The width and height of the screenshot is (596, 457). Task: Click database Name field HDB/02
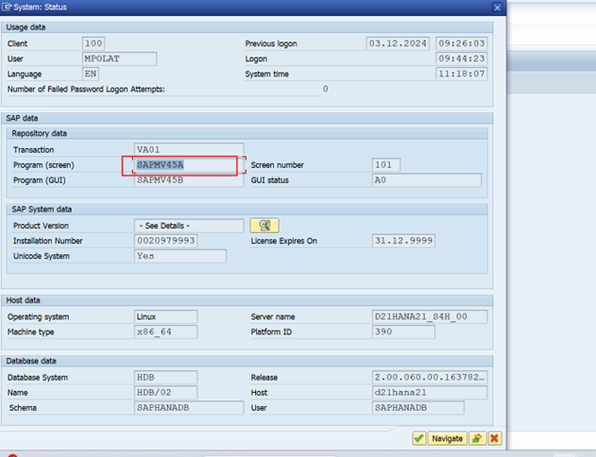(x=165, y=393)
